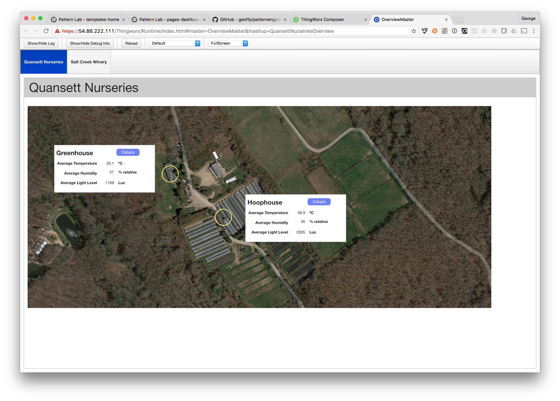Click the Greenhouse location marker circle

[170, 174]
